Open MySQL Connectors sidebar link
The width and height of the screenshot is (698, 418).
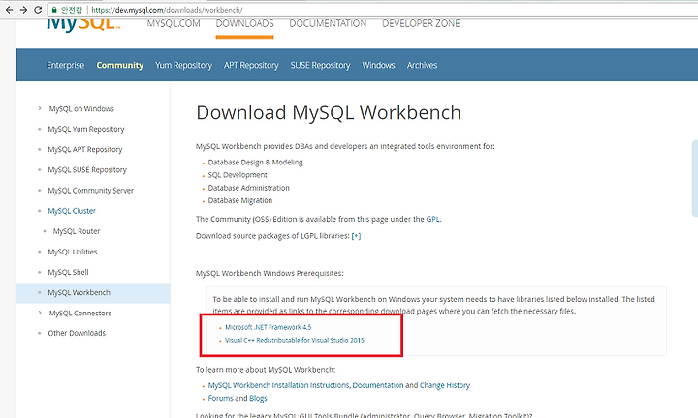(x=80, y=313)
